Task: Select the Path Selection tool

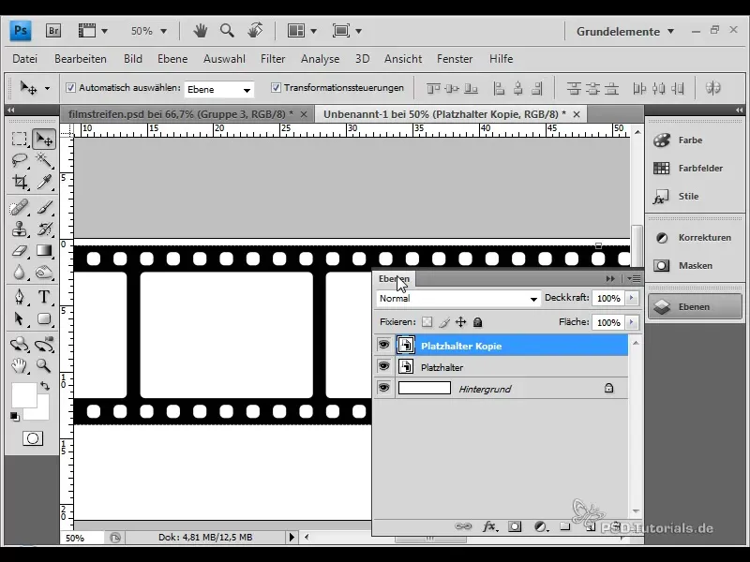Action: coord(19,318)
